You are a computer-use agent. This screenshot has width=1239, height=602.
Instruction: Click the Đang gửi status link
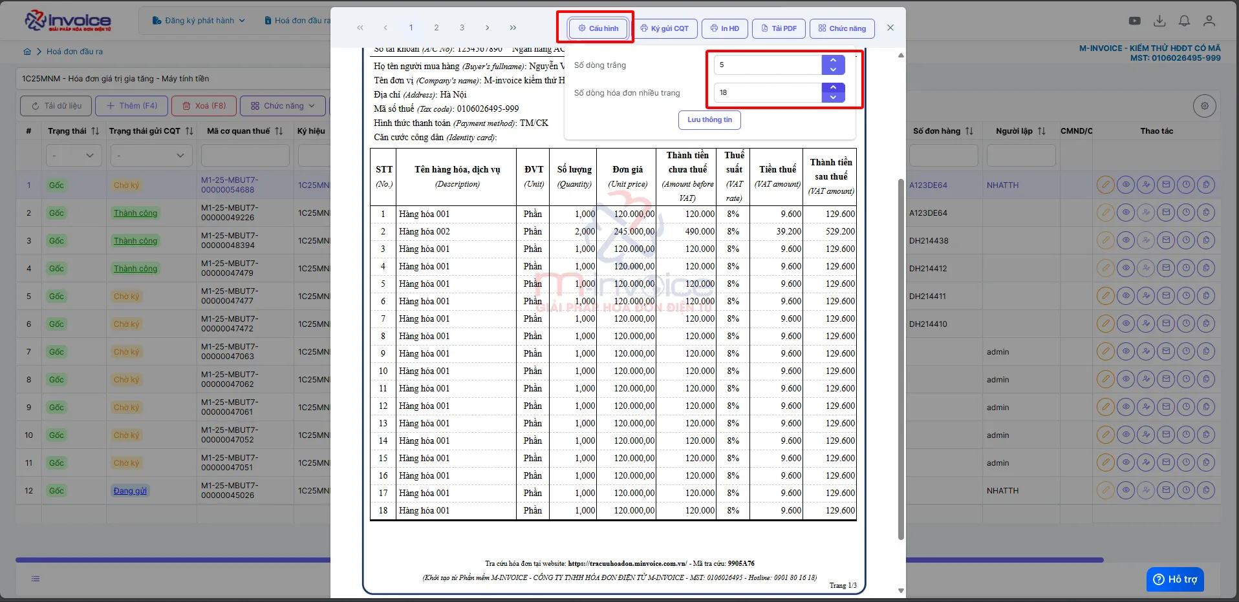(130, 491)
